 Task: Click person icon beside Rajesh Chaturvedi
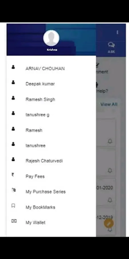(13, 159)
